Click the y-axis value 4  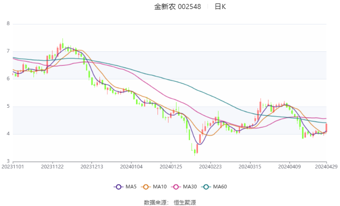[8, 134]
